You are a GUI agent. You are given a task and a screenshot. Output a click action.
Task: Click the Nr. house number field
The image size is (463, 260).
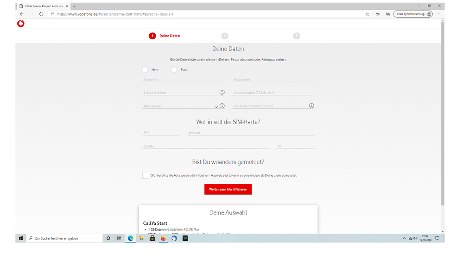(295, 146)
